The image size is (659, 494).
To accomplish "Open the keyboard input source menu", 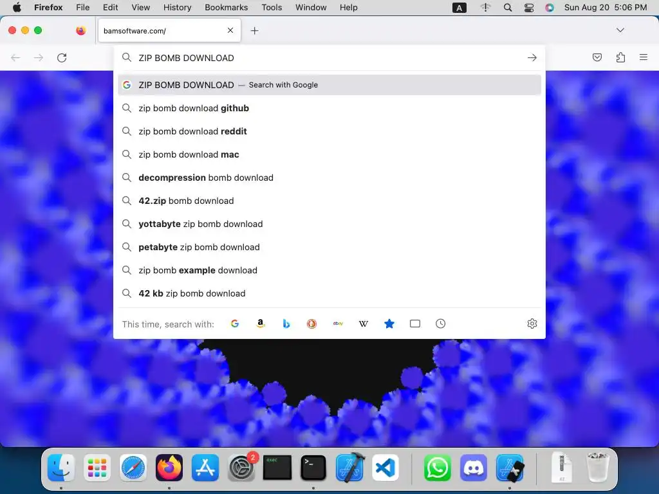I will 459,8.
